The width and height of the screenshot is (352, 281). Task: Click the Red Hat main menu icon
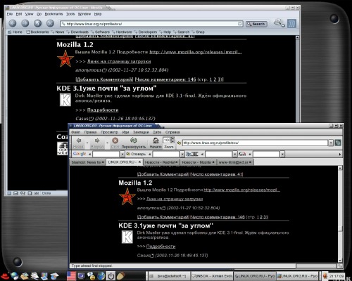point(4,276)
